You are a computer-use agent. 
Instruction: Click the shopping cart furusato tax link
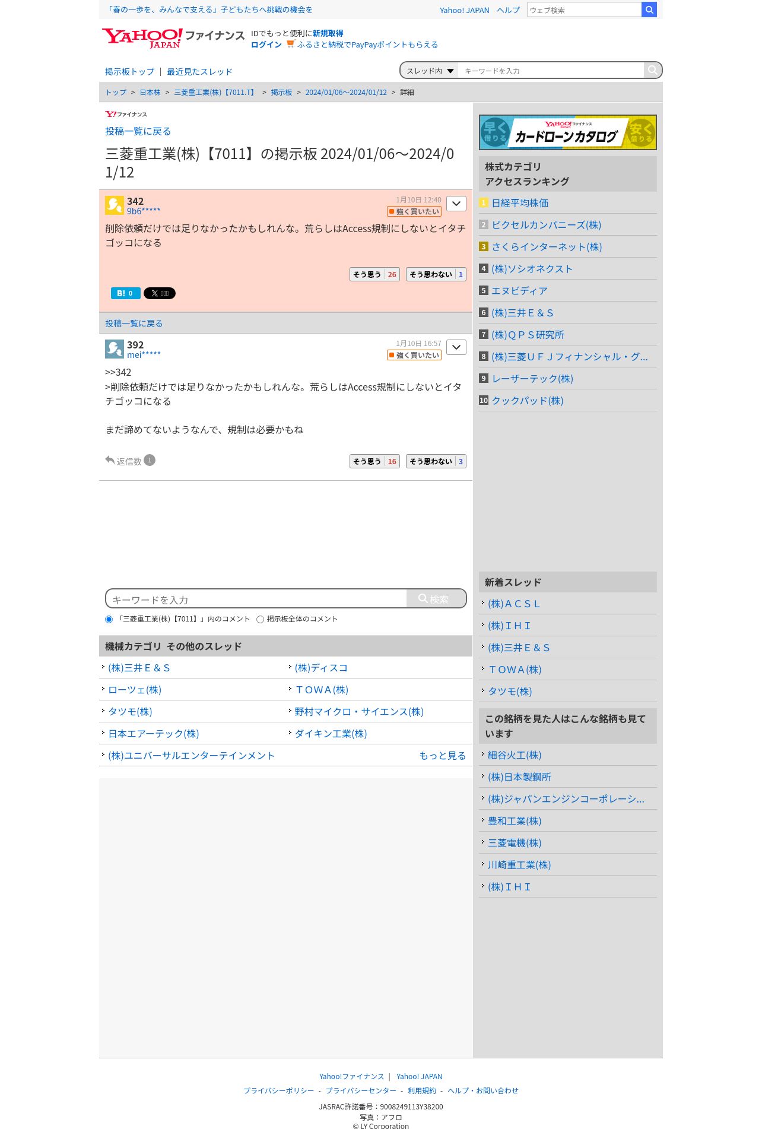click(362, 45)
